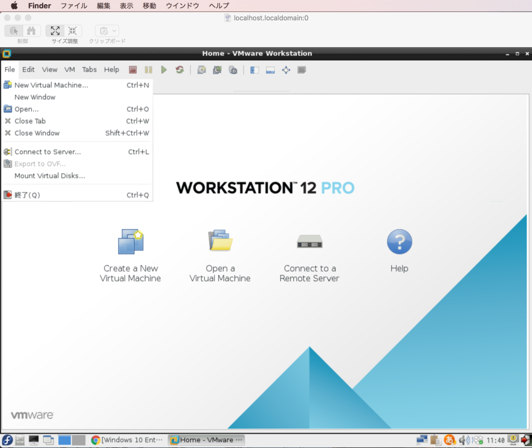Click the Restart guest toolbar icon
This screenshot has width=532, height=448.
tap(180, 70)
